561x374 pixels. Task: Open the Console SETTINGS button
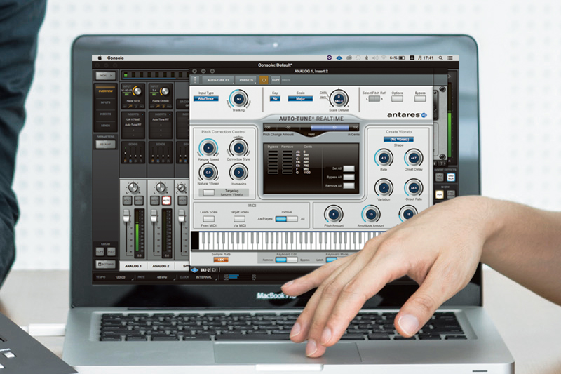[x=105, y=264]
